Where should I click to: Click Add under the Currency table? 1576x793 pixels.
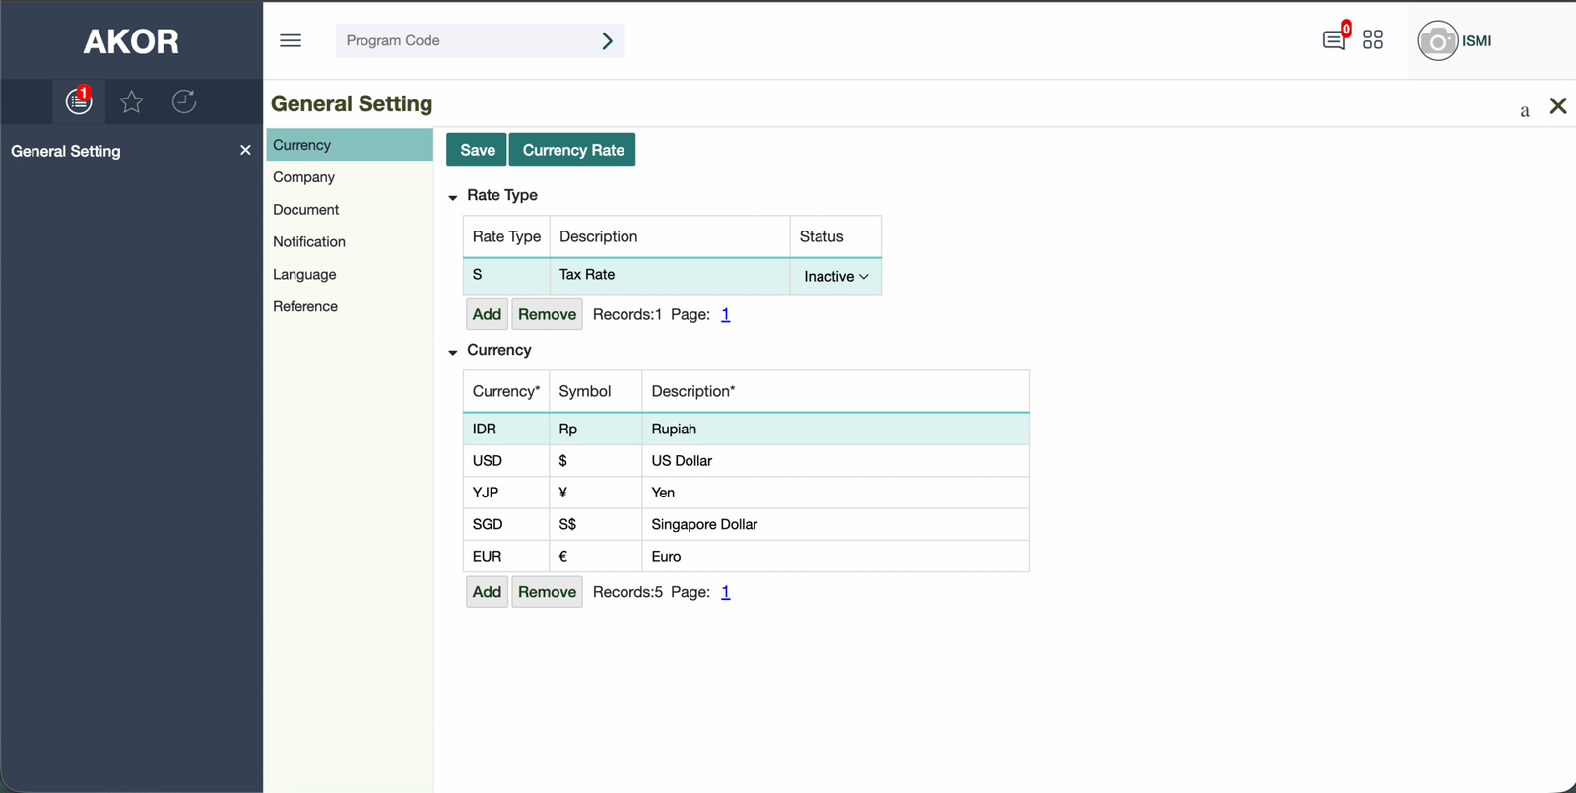(487, 592)
